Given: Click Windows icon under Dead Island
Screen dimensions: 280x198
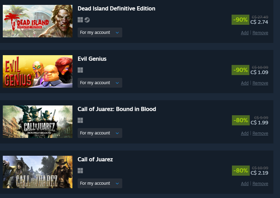Looking at the screenshot, I should pos(80,20).
